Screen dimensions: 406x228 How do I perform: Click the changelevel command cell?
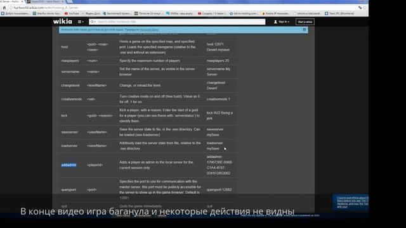[70, 85]
